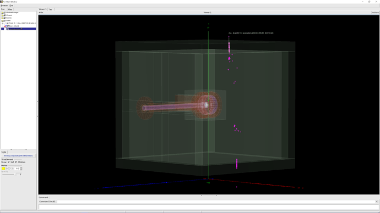
Task: Open the Command history dropdown arrow
Action: (x=377, y=201)
